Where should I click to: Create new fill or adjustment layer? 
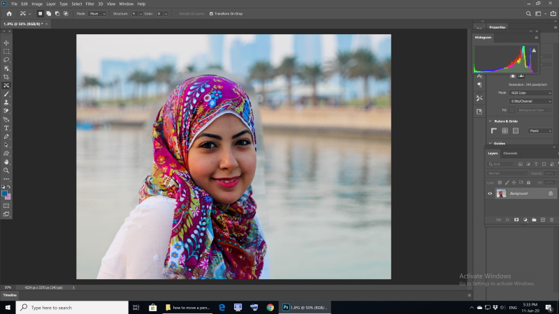(525, 220)
